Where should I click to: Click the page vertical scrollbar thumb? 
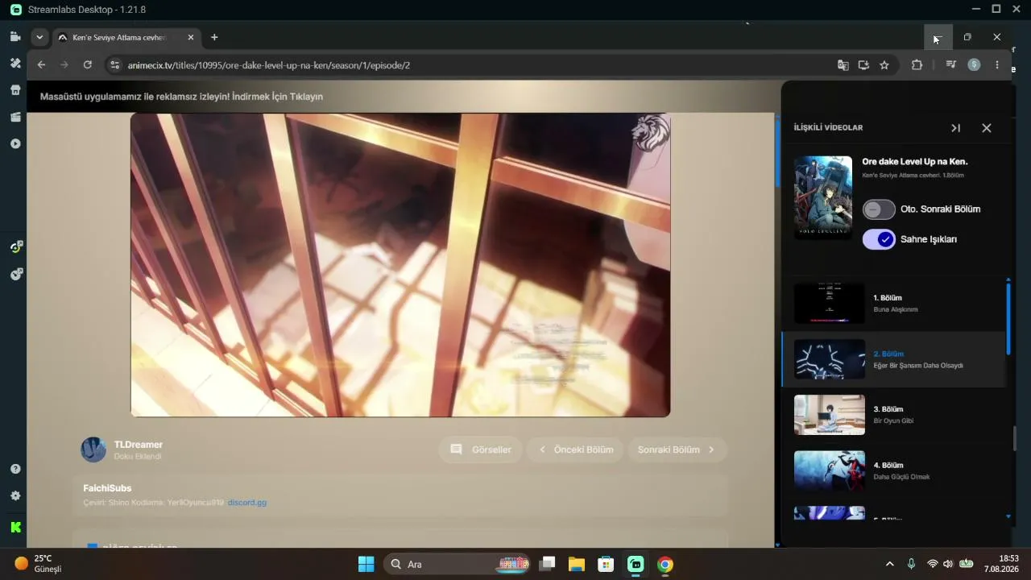click(778, 153)
